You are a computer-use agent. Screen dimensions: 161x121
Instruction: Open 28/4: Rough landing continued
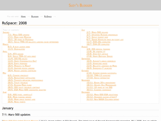click(22, 71)
